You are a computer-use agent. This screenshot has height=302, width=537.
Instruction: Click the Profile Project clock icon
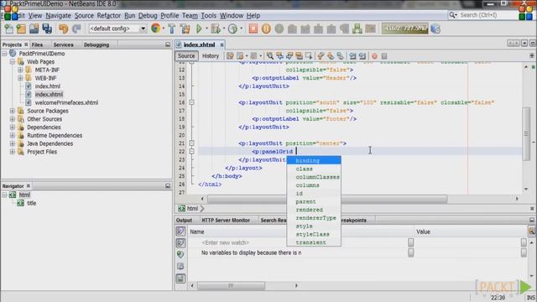232,29
